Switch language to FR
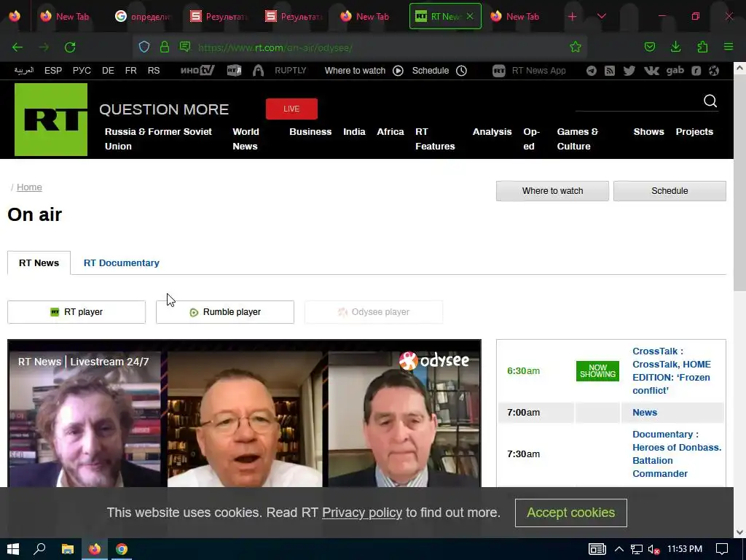 131,71
